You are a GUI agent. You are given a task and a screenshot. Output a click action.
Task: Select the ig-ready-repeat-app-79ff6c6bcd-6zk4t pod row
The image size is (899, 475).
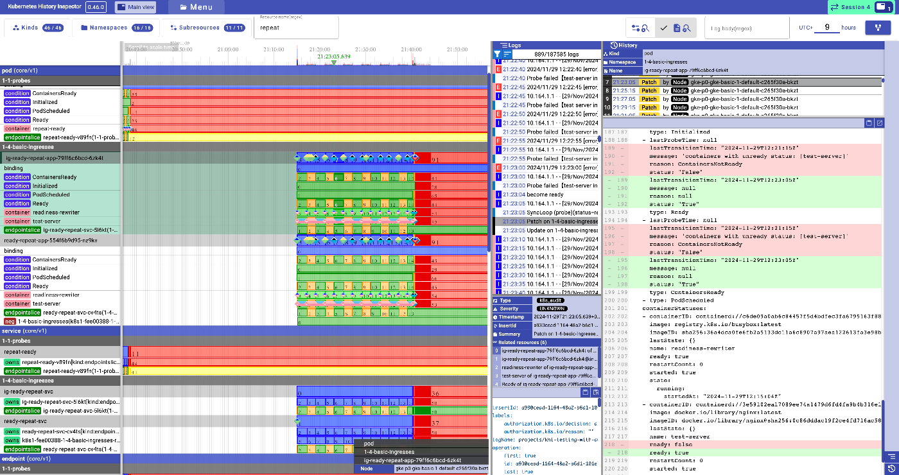tap(60, 157)
